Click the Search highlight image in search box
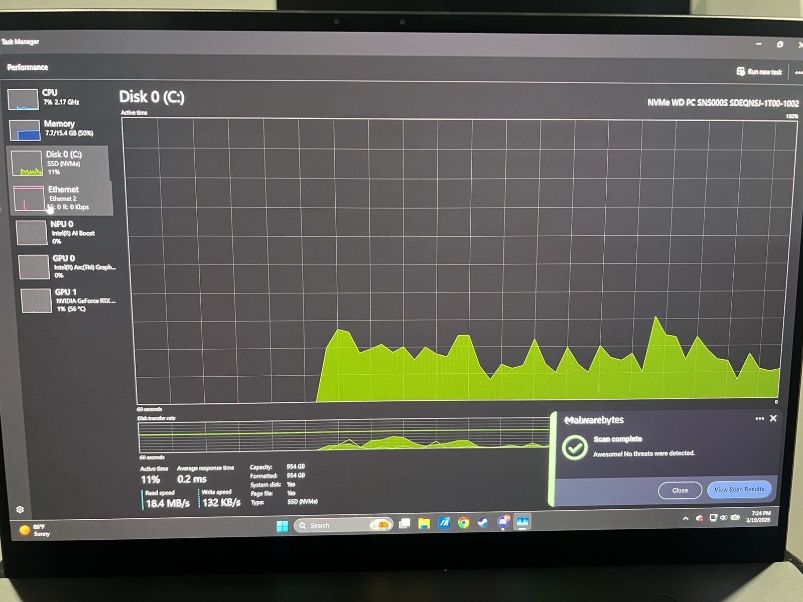Screen dimensions: 803x602 380,525
